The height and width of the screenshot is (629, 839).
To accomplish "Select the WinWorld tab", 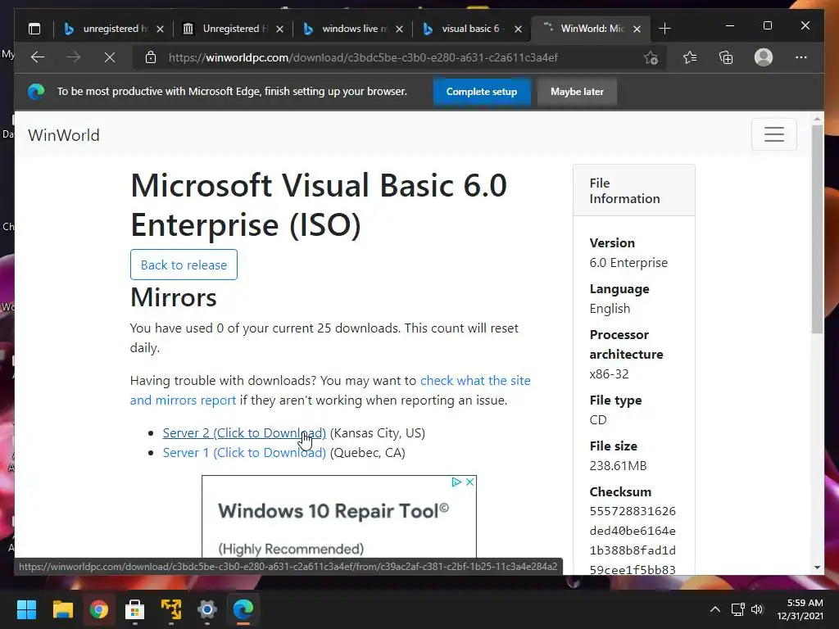I will pos(583,29).
